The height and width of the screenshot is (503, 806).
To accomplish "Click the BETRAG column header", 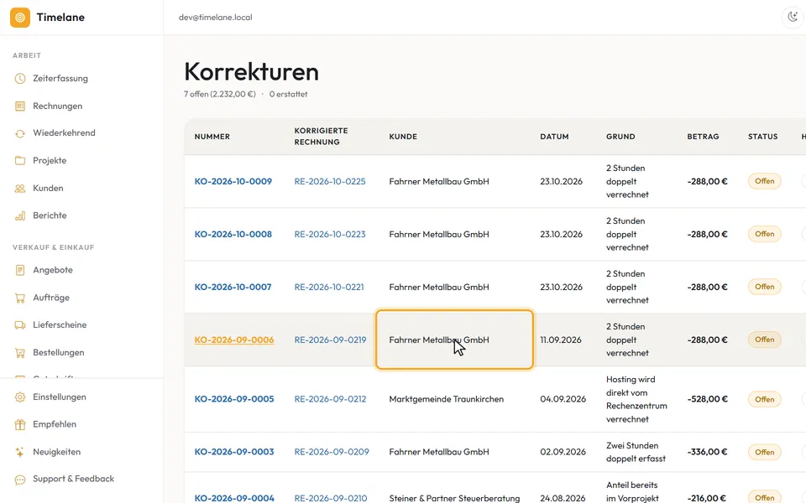I will point(703,137).
